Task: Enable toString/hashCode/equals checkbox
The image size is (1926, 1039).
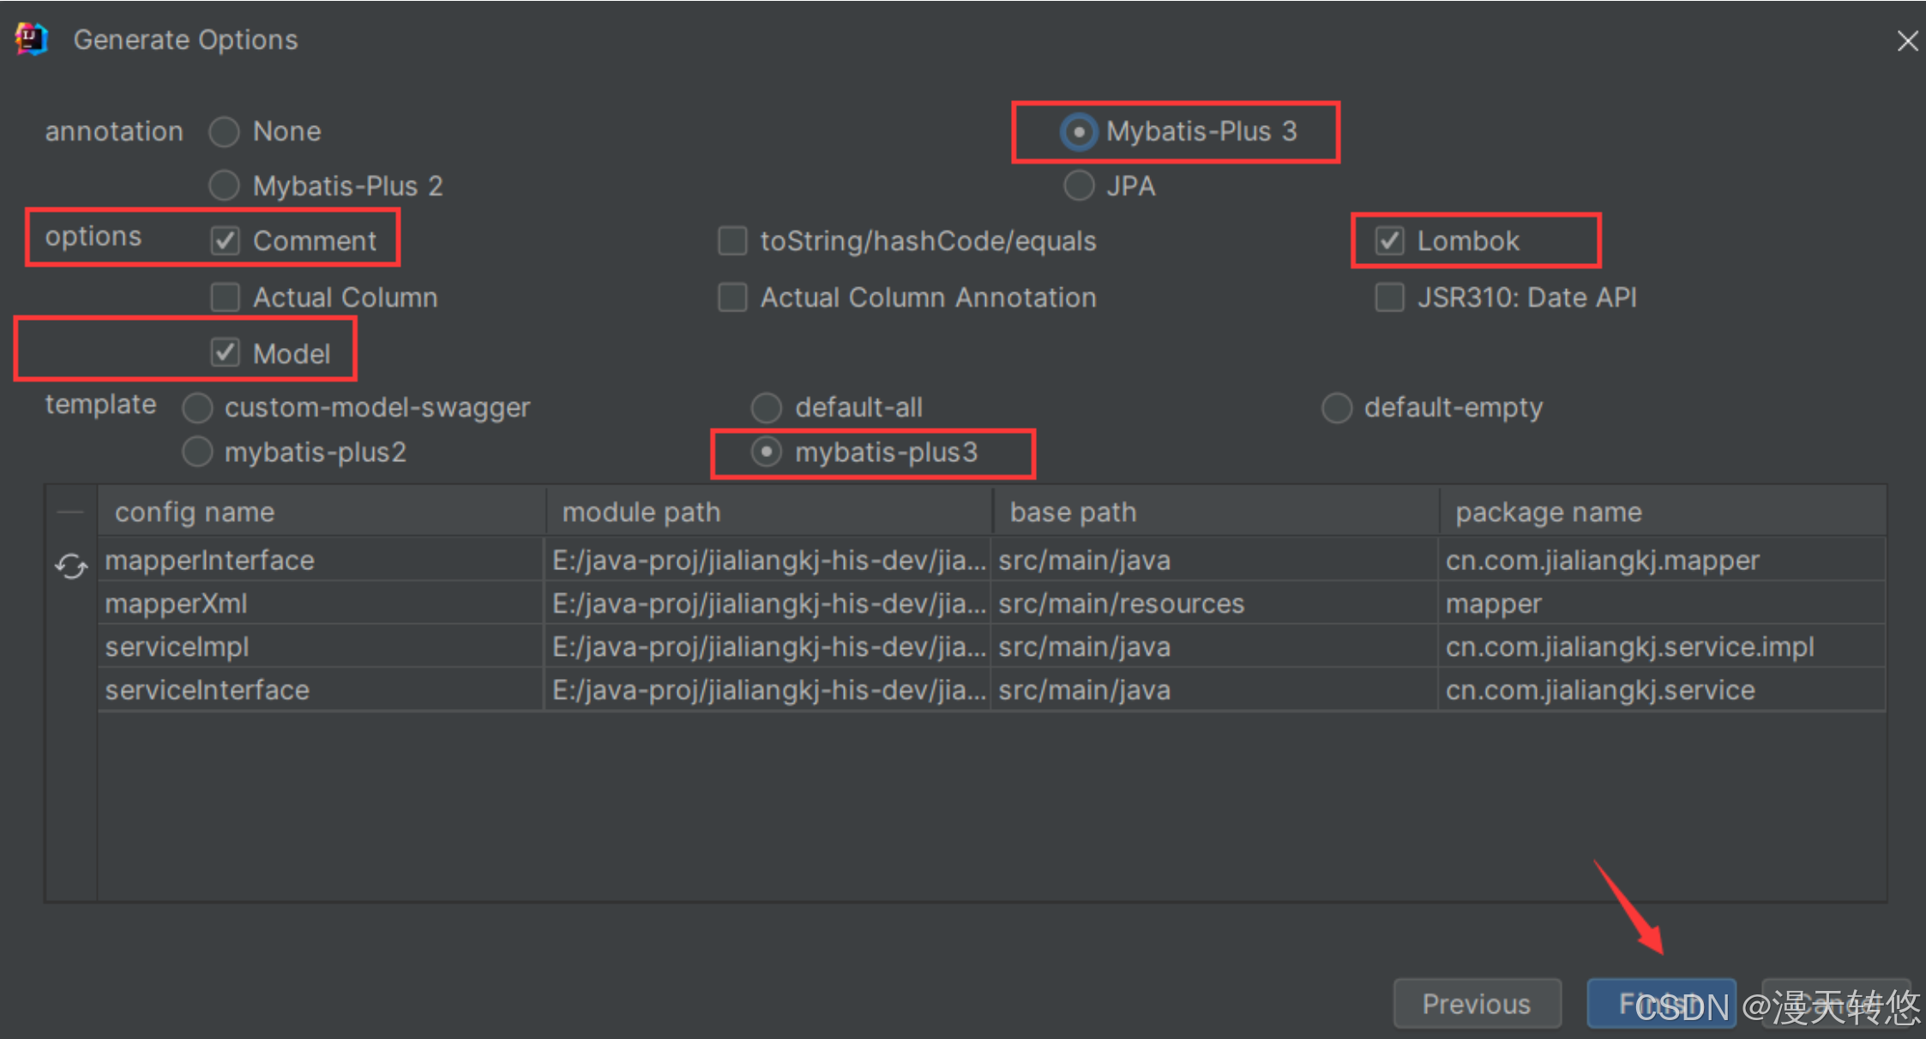Action: coord(732,241)
